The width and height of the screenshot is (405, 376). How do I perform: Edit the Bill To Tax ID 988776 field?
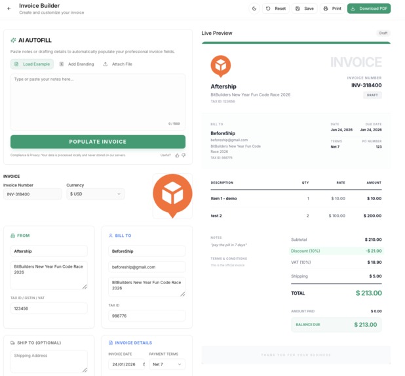(x=147, y=316)
